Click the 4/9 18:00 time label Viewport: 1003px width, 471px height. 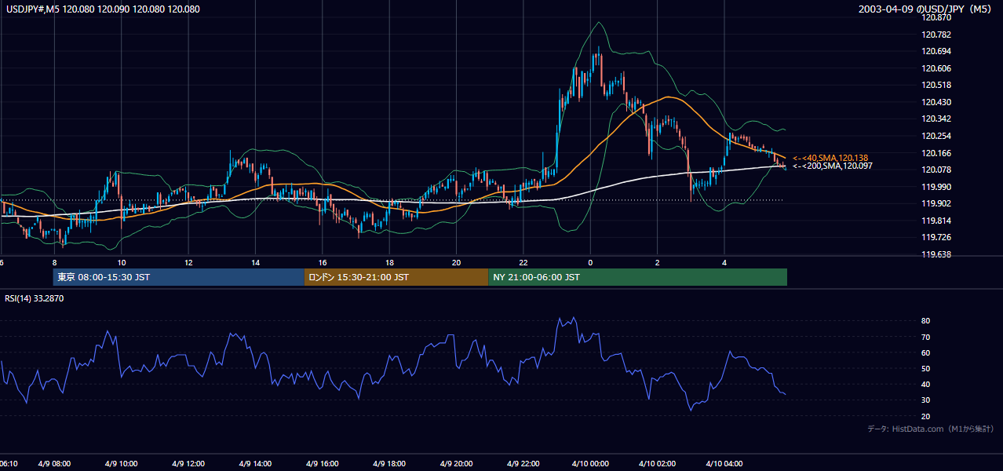(x=389, y=464)
